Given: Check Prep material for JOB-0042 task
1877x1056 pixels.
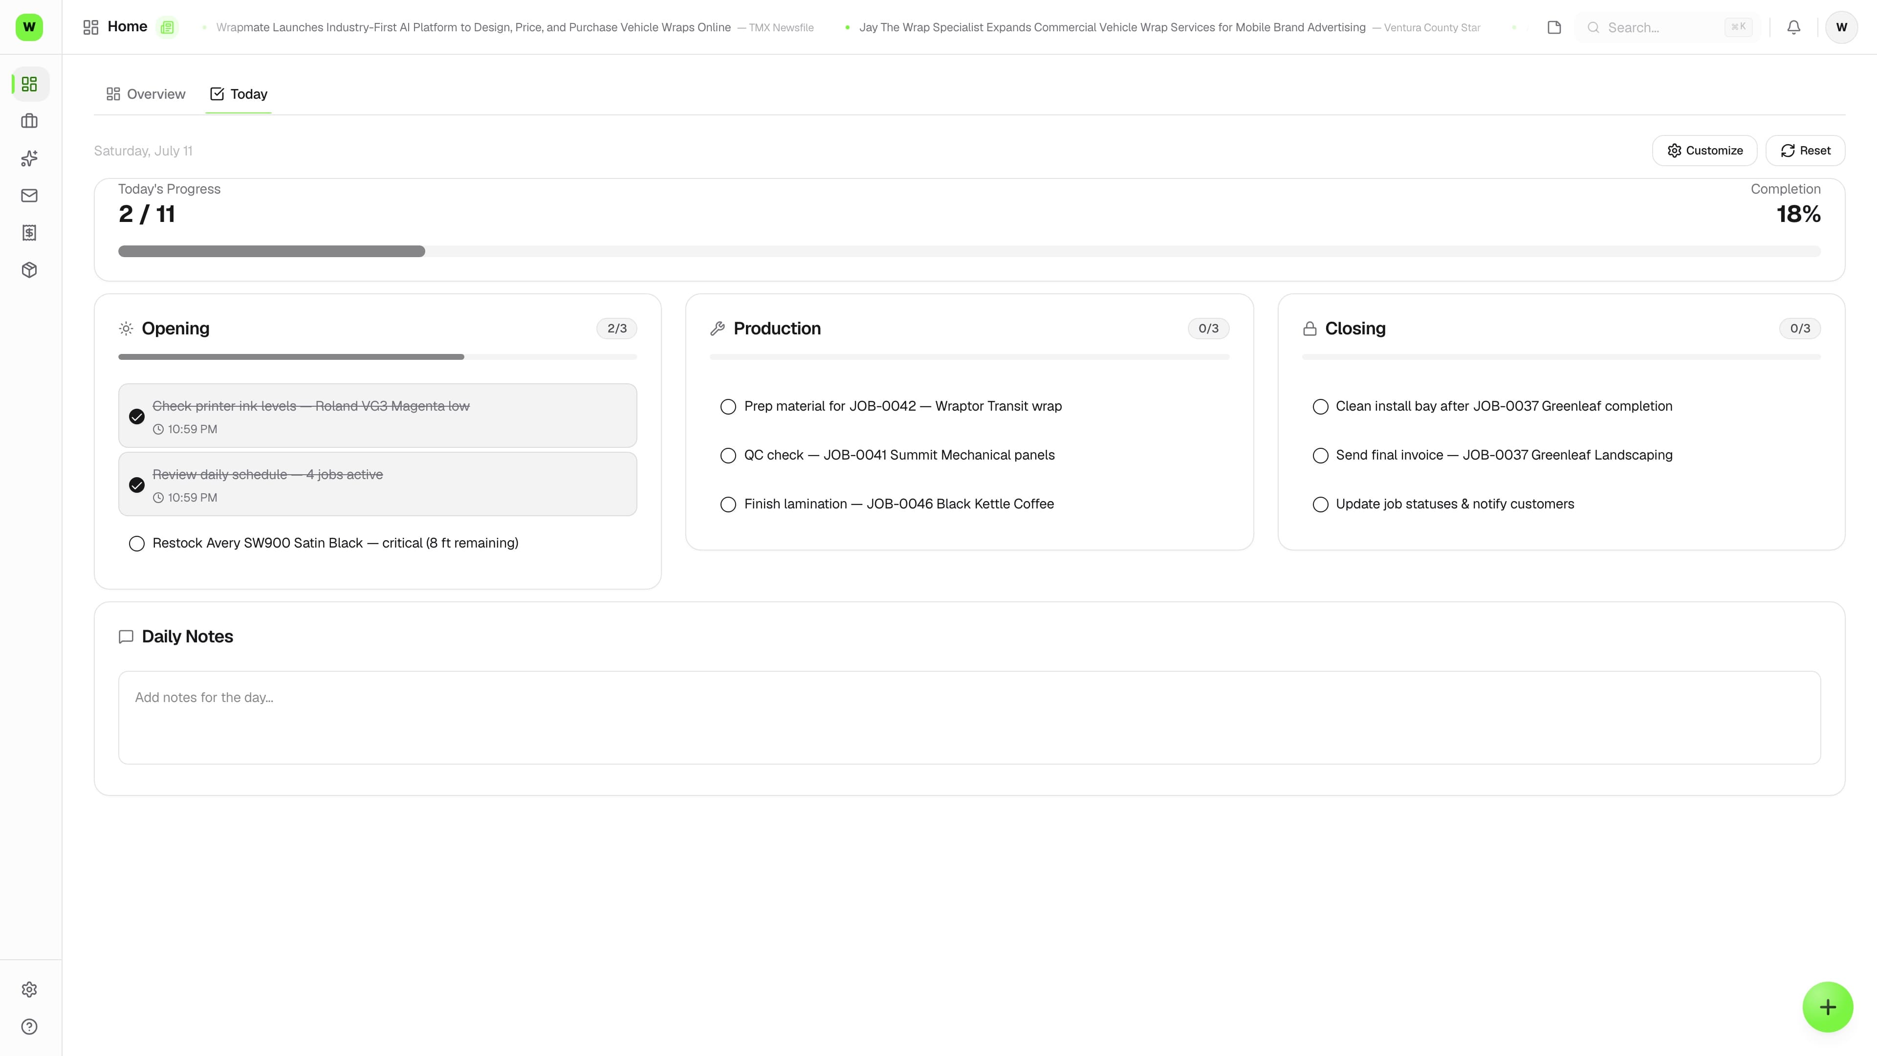Looking at the screenshot, I should tap(728, 407).
